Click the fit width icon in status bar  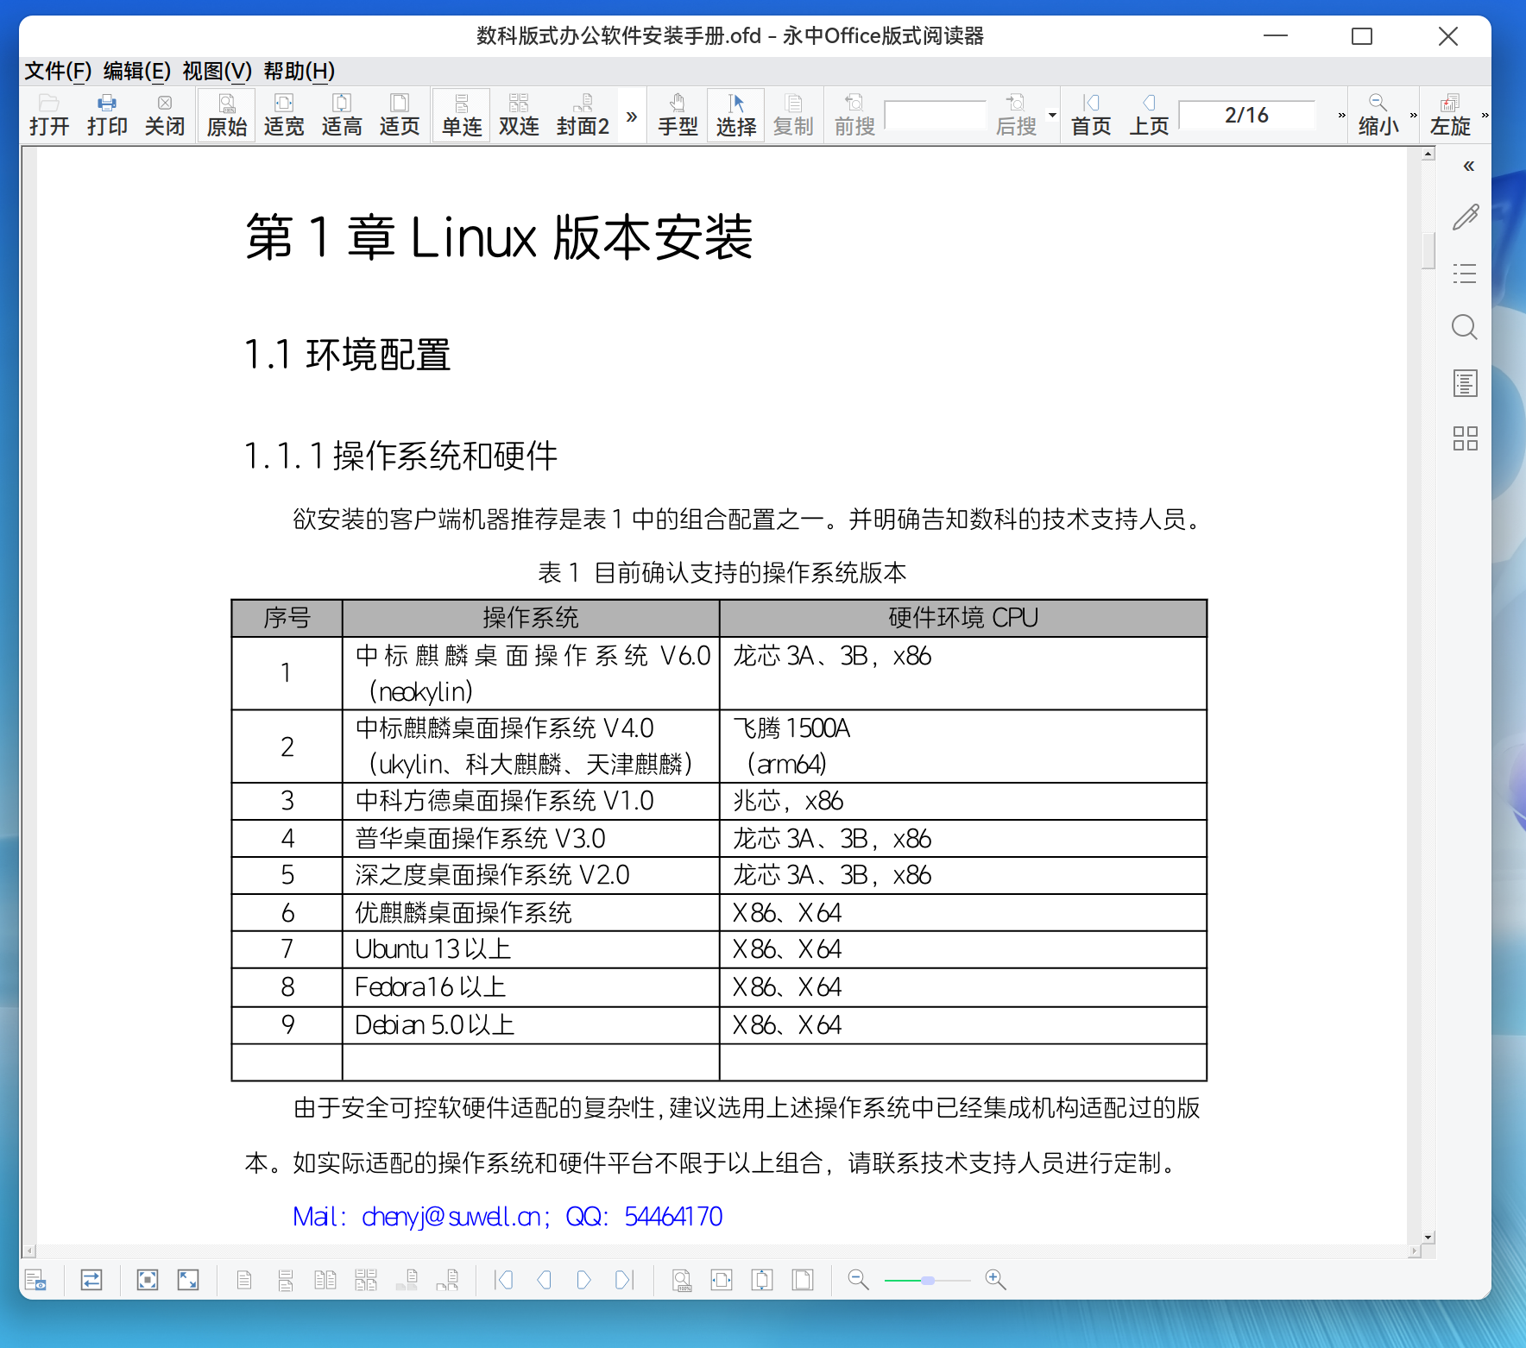pos(722,1280)
